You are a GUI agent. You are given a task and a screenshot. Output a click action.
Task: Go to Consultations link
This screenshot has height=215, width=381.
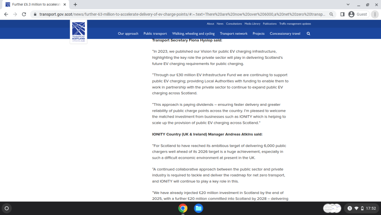(234, 24)
